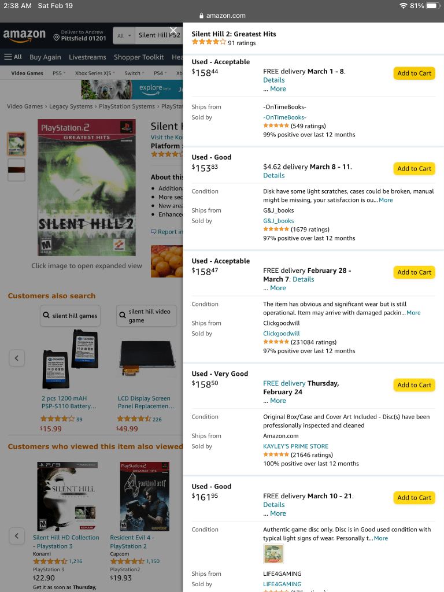Select the second product image thumbnail

coord(16,169)
